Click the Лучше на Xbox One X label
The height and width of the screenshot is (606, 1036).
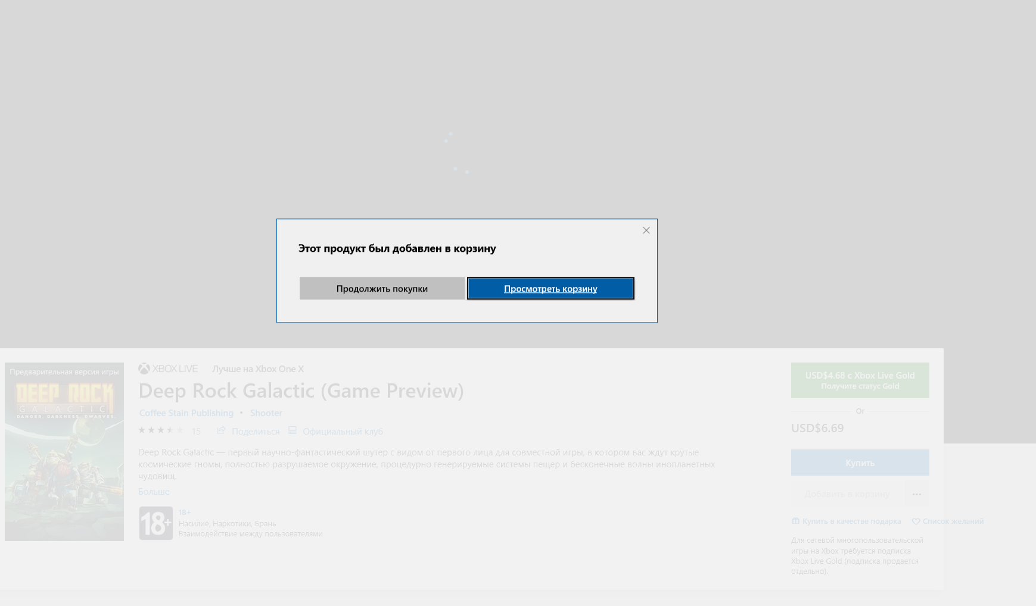[258, 368]
